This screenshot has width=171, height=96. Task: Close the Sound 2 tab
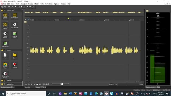coord(45,87)
